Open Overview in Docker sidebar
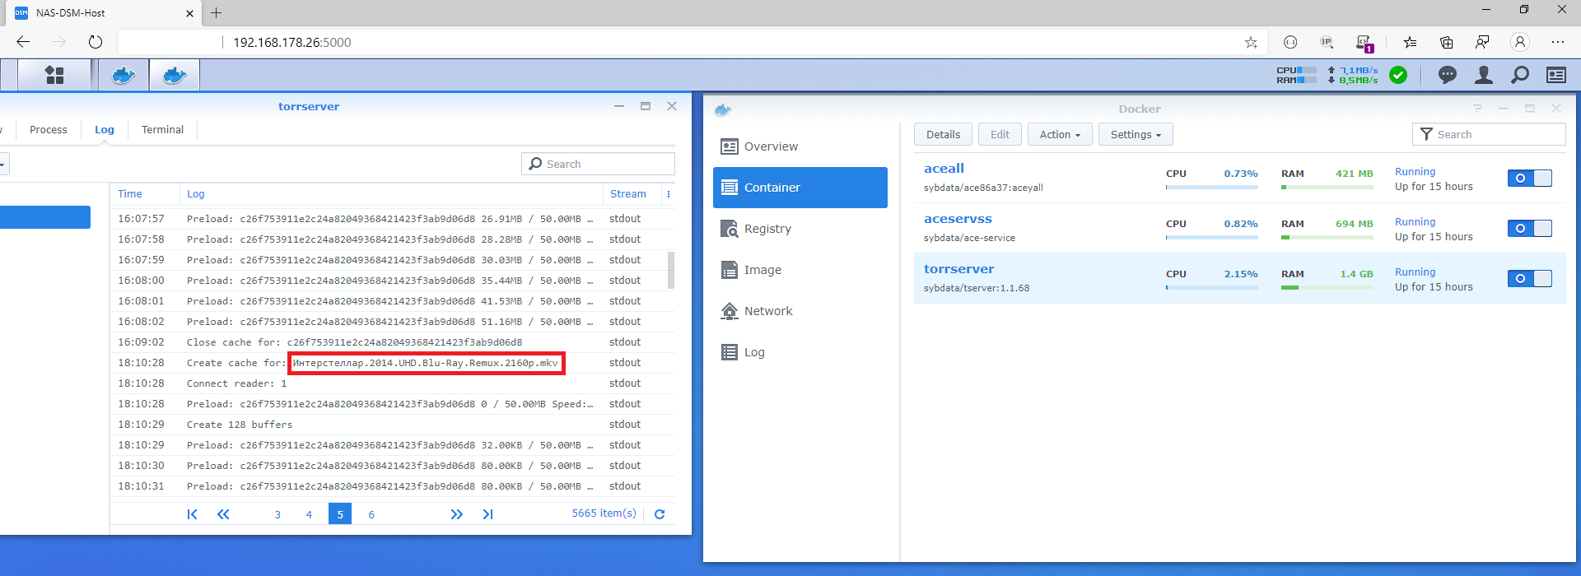Screen dimensions: 1581x576 point(800,146)
